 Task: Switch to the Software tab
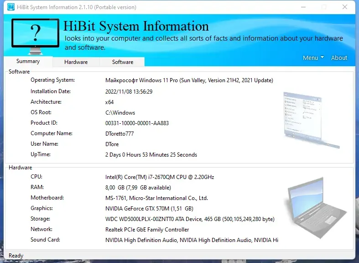tap(123, 62)
